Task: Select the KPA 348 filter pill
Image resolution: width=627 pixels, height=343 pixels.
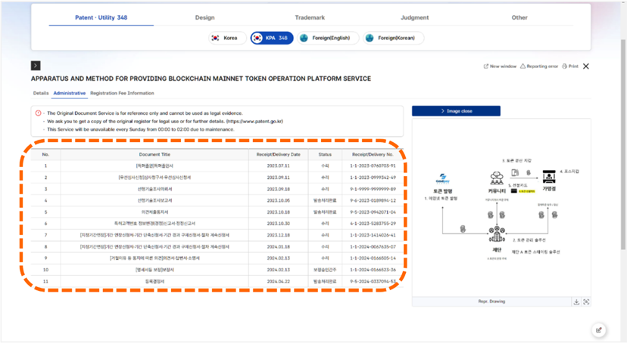Action: tap(271, 38)
